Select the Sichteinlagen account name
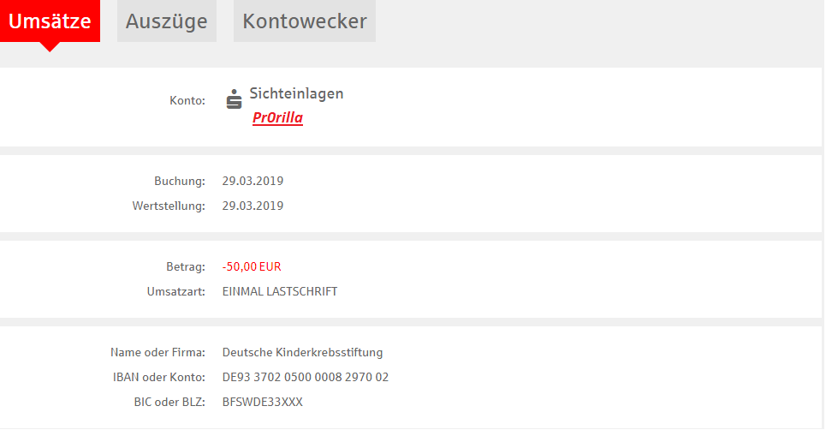This screenshot has width=826, height=430. (296, 94)
